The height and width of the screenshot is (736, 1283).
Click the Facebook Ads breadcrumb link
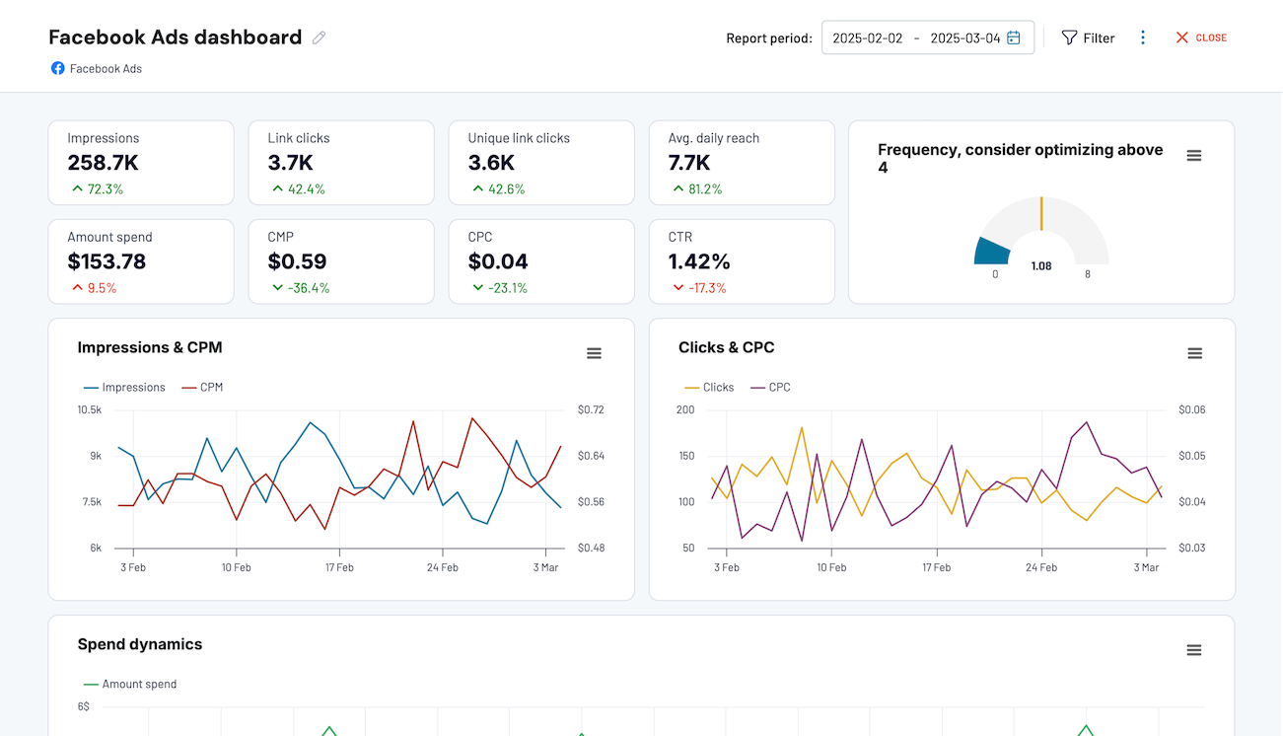104,68
